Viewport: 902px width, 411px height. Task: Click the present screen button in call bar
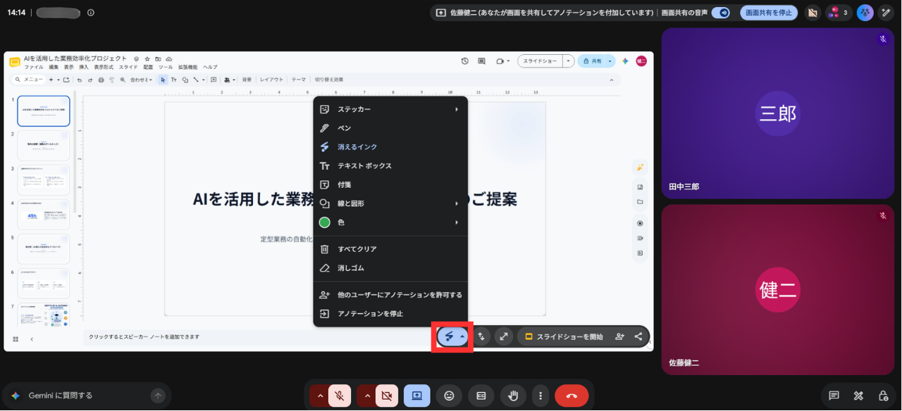click(416, 396)
